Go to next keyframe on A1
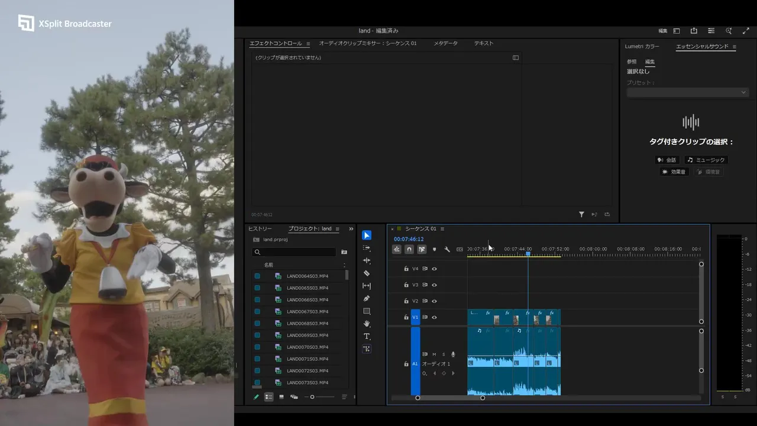757x426 pixels. tap(453, 373)
